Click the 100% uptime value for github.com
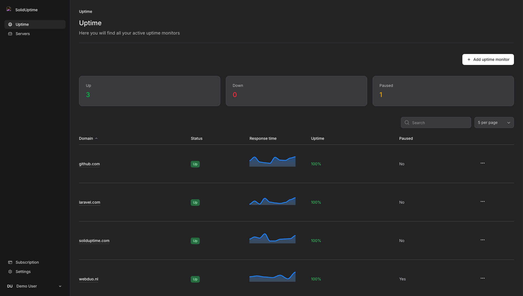 316,164
